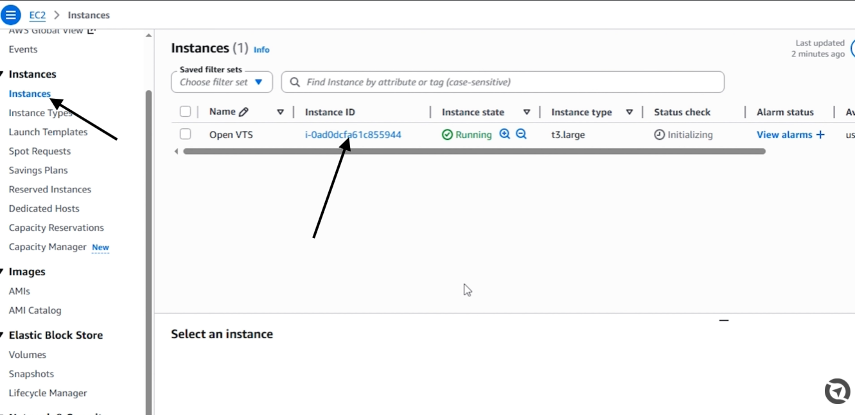Open Instance Types in the sidebar

(40, 113)
